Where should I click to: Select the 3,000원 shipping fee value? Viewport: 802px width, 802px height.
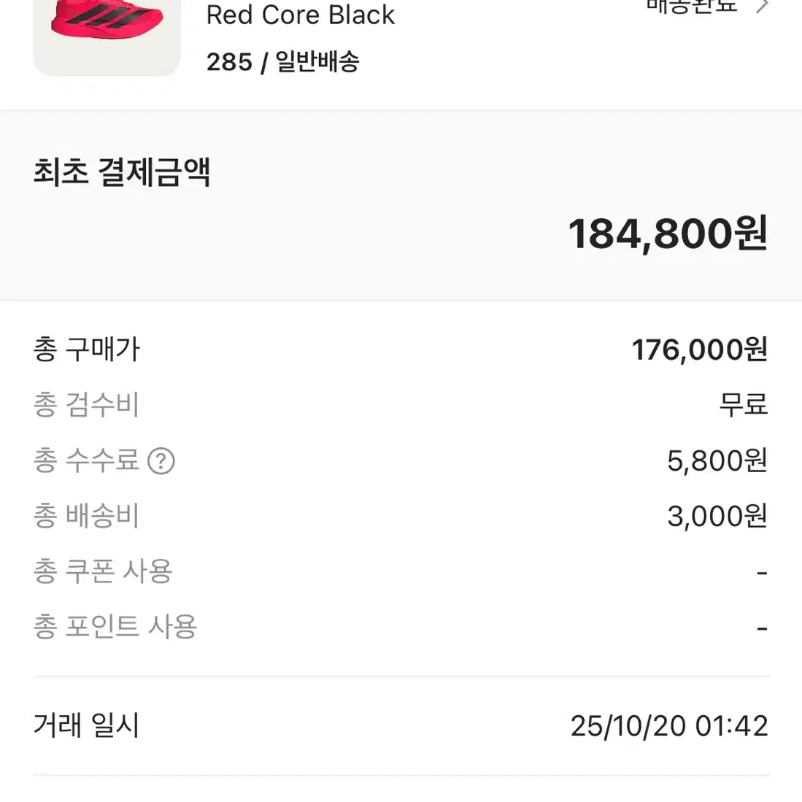click(717, 517)
